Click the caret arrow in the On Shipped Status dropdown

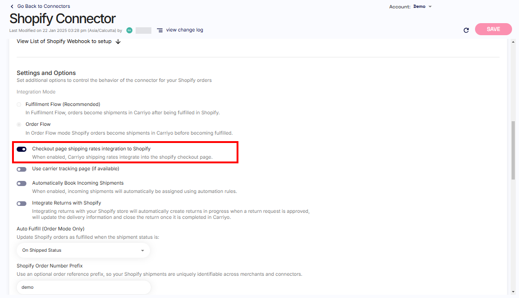point(143,250)
